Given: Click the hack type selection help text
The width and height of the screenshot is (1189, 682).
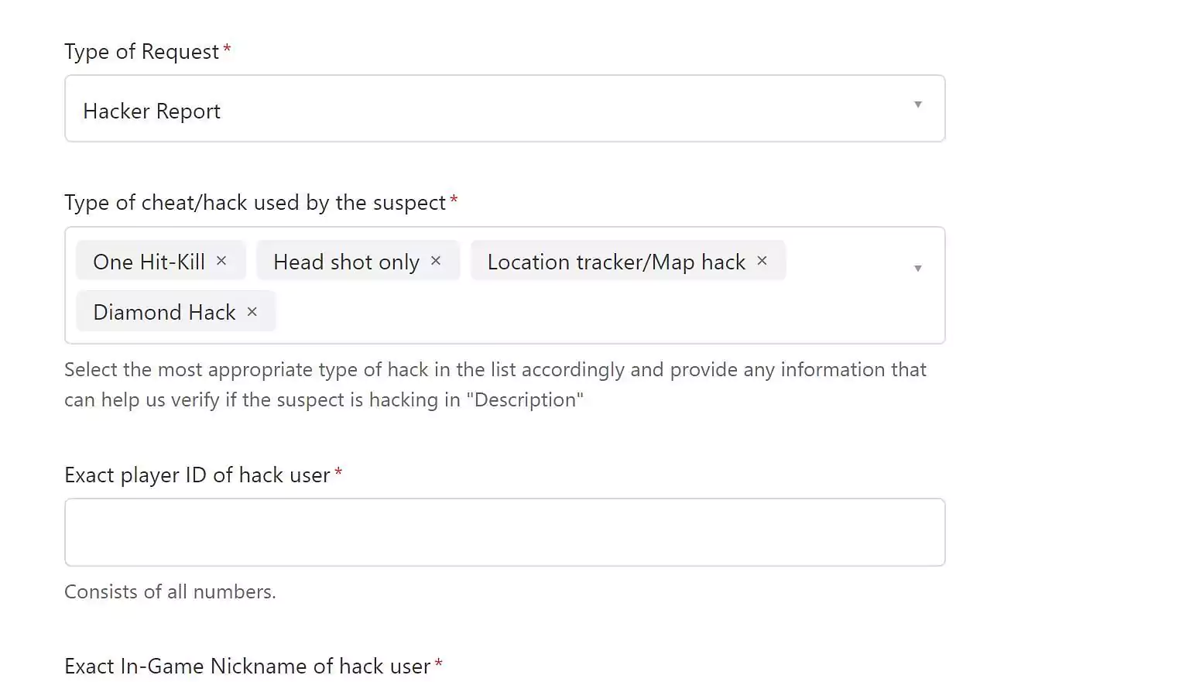Looking at the screenshot, I should click(495, 385).
